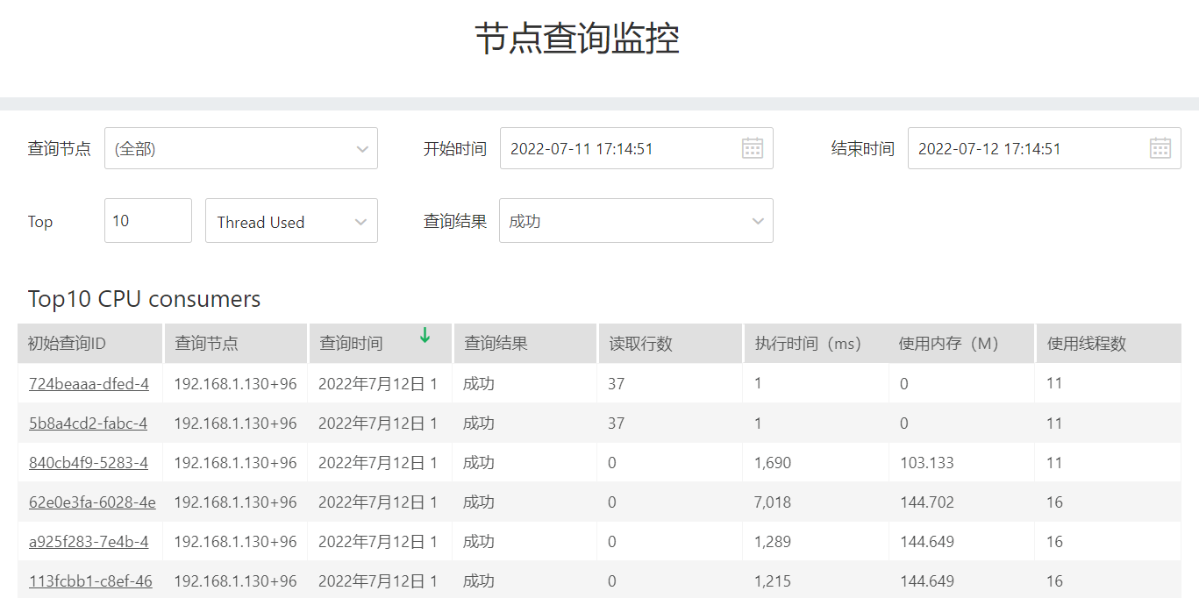Open the end time calendar picker

(x=1160, y=148)
